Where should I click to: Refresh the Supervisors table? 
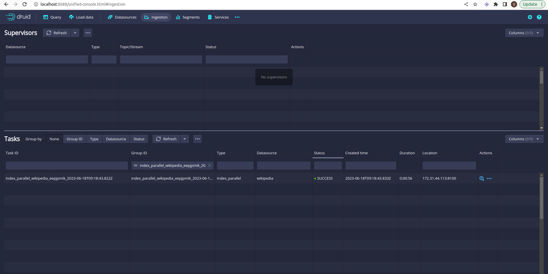(57, 33)
